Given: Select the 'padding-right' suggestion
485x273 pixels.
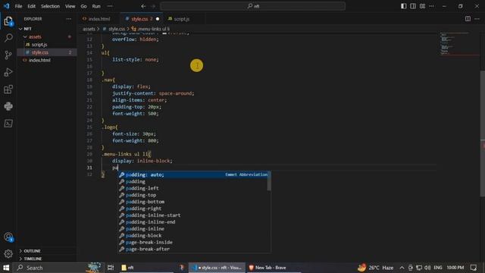Looking at the screenshot, I should tap(193, 209).
